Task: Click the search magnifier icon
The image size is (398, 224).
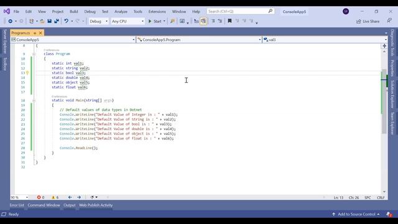Action: [271, 11]
